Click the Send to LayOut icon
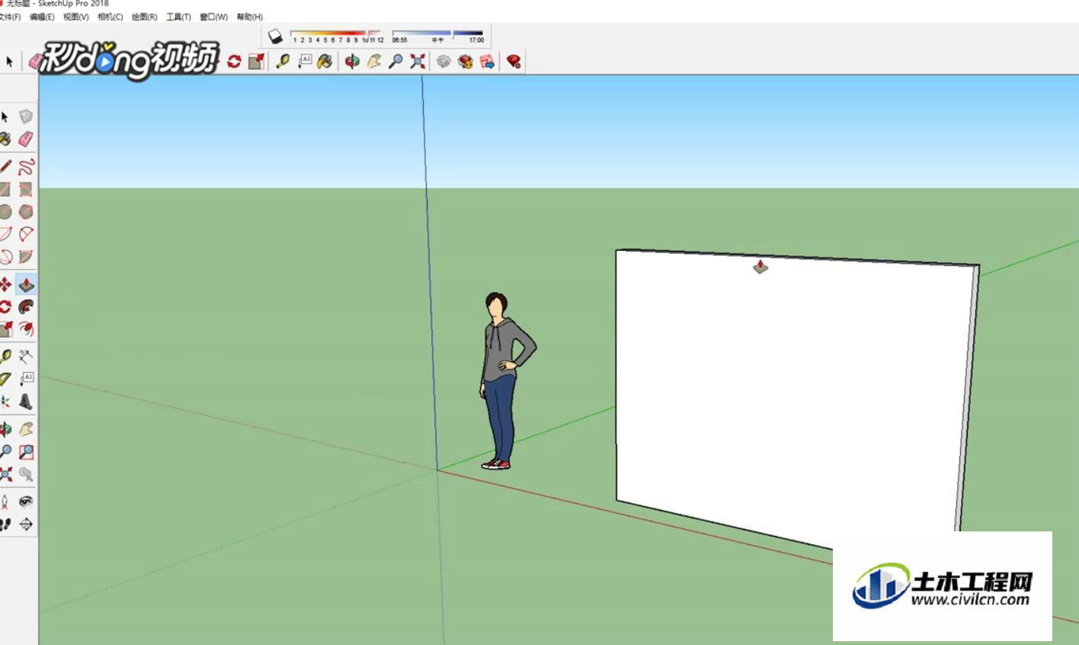 tap(488, 62)
